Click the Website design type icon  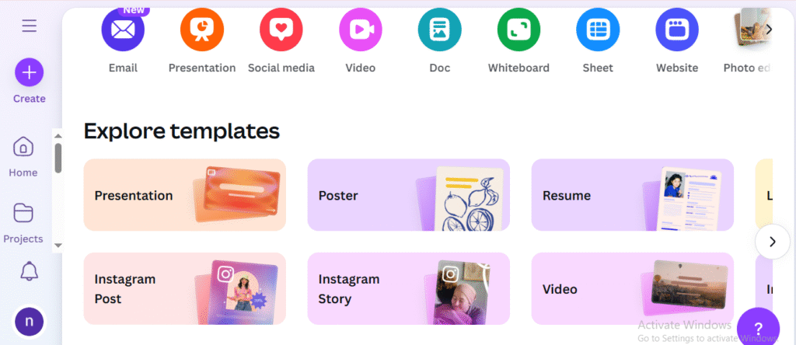(x=677, y=30)
